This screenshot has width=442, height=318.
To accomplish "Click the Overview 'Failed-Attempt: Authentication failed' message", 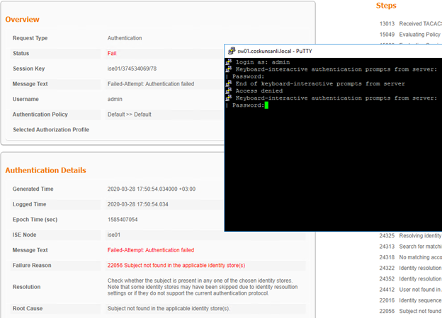I will (x=151, y=84).
